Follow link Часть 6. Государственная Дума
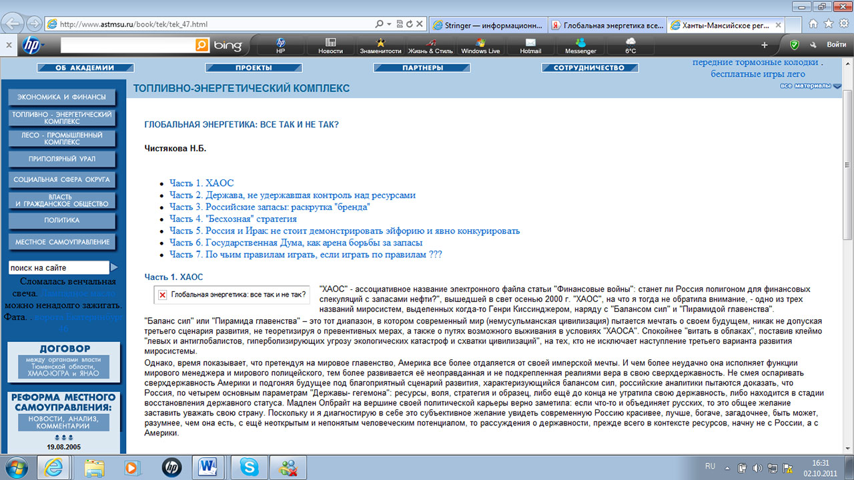Image resolution: width=854 pixels, height=480 pixels. tap(296, 243)
